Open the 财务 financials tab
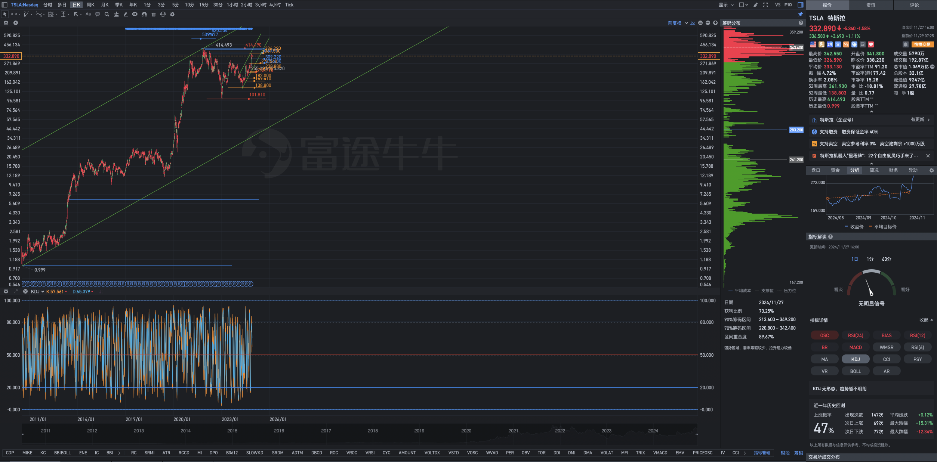The height and width of the screenshot is (462, 937). pos(894,170)
